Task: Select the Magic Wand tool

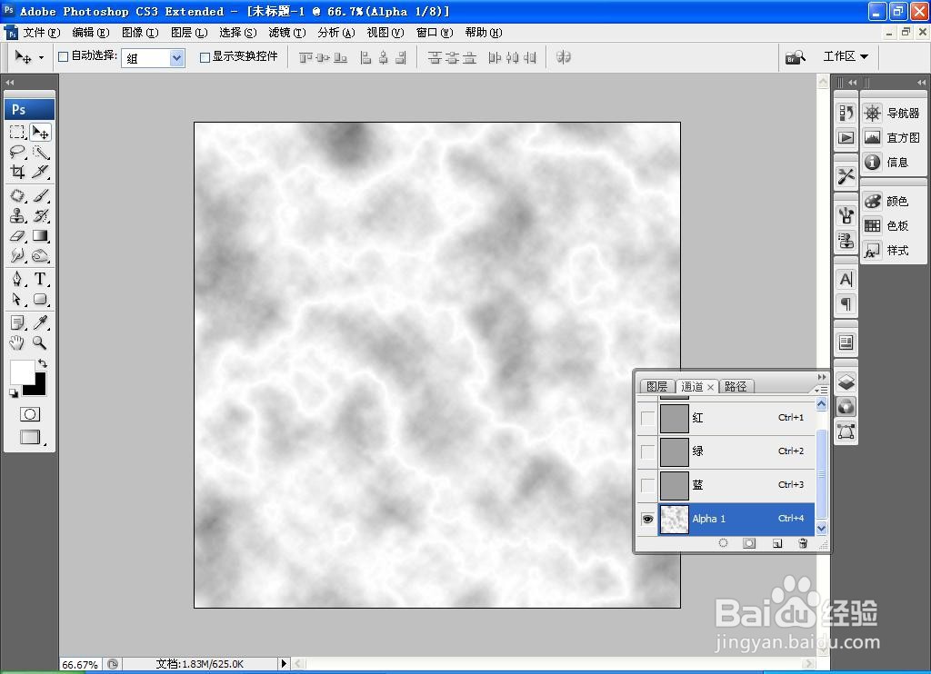Action: [x=40, y=152]
